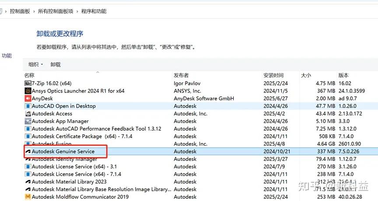Image resolution: width=378 pixels, height=201 pixels.
Task: Sort by the 发布者 column header
Action: click(181, 75)
